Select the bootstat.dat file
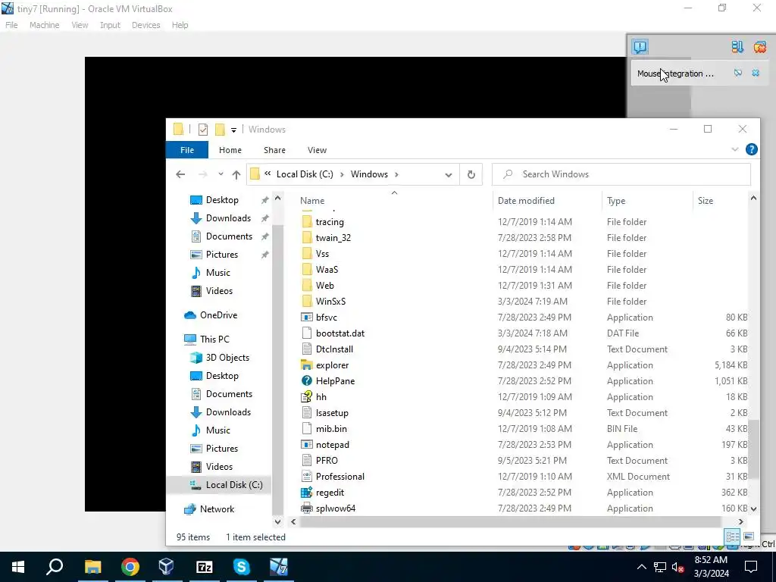The height and width of the screenshot is (582, 776). point(340,333)
